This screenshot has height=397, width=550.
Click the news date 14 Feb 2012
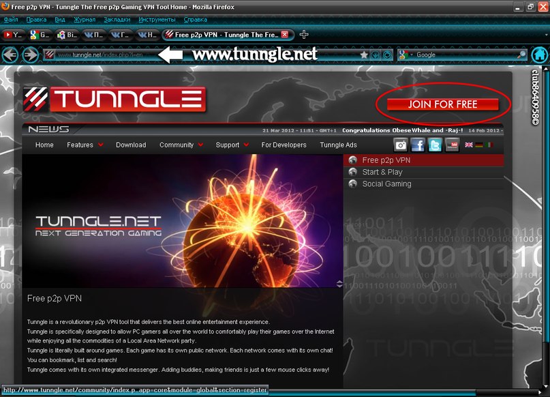[485, 130]
